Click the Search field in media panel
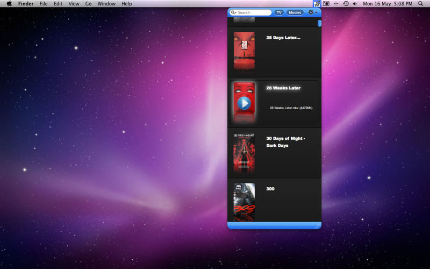 coord(250,12)
